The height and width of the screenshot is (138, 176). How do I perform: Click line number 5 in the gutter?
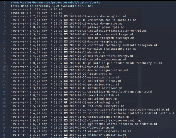coord(5,16)
